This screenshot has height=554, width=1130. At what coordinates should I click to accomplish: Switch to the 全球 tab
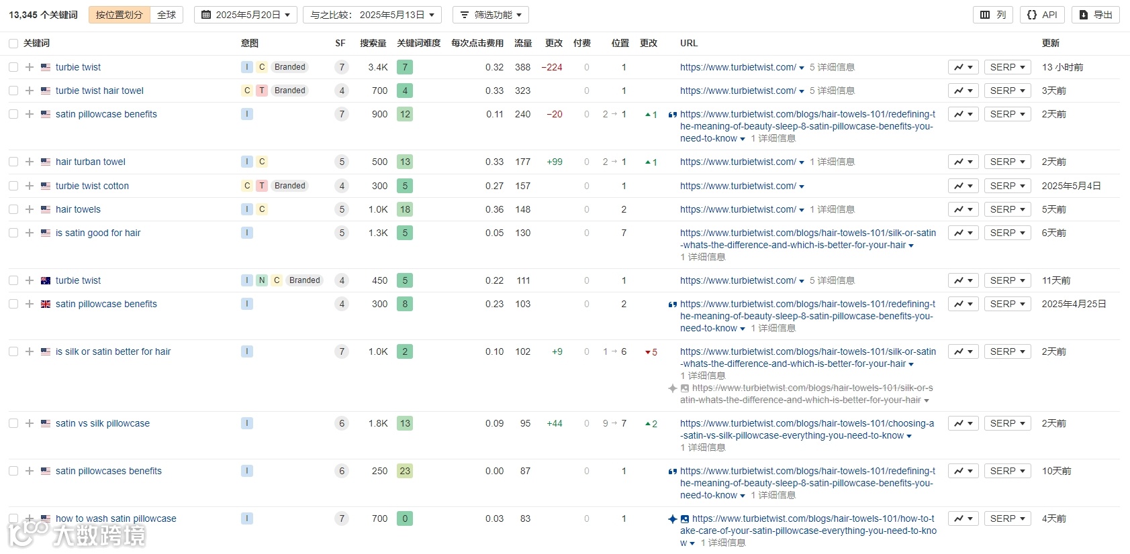(167, 15)
